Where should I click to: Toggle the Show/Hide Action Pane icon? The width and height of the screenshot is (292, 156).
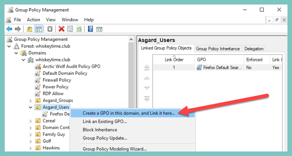coord(99,29)
